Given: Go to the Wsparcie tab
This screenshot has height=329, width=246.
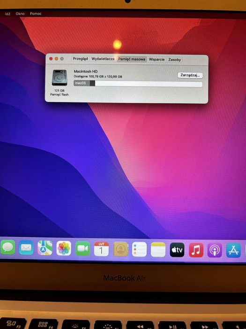Looking at the screenshot, I should pyautogui.click(x=157, y=60).
